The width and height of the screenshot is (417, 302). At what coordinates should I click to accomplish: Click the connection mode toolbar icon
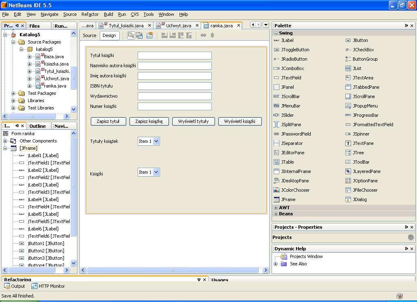click(139, 35)
